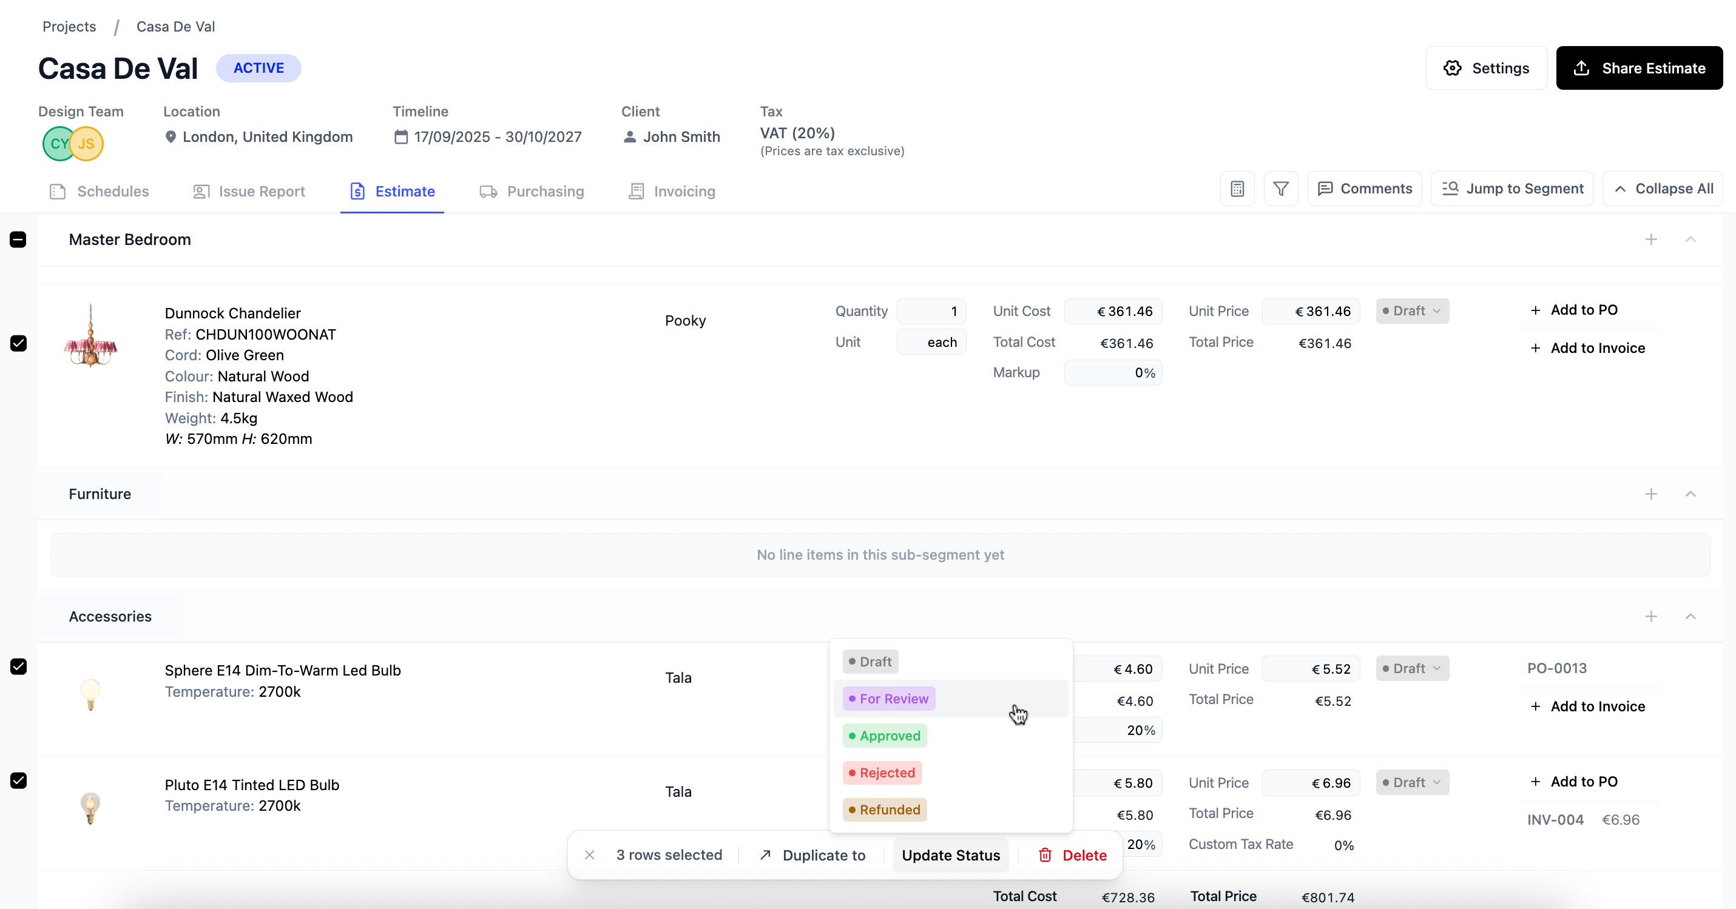Open Sphere E14 bulb product thumbnail
Image resolution: width=1736 pixels, height=909 pixels.
click(90, 694)
